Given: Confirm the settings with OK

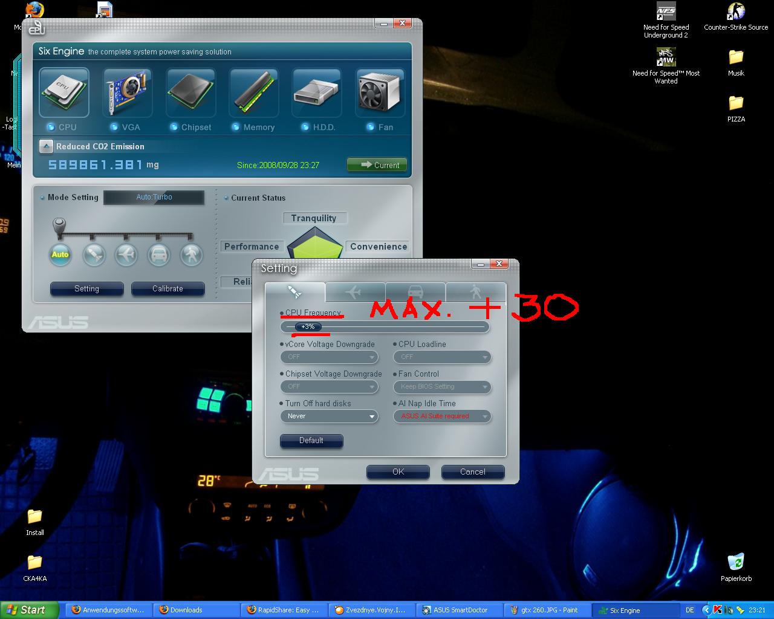Looking at the screenshot, I should 398,472.
